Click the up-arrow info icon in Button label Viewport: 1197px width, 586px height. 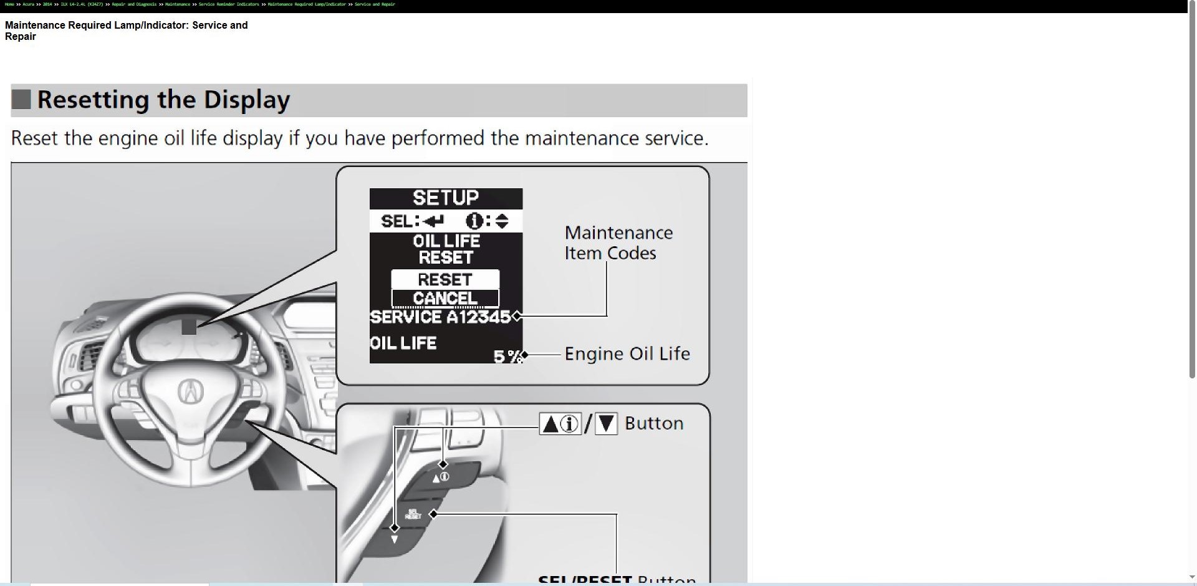(x=560, y=424)
